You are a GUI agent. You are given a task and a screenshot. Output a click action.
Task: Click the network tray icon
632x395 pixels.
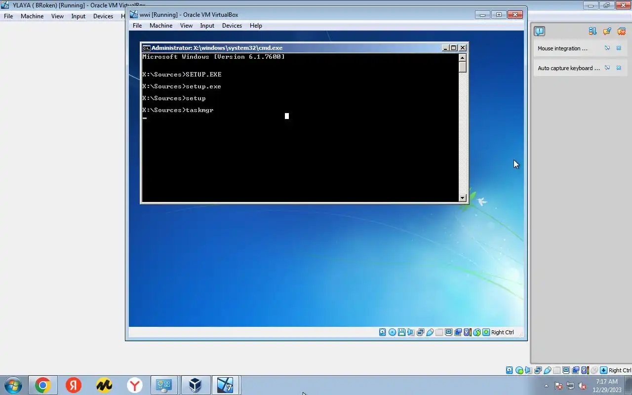tap(570, 386)
